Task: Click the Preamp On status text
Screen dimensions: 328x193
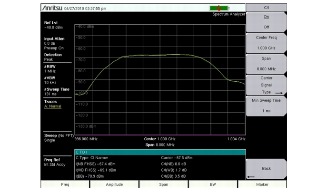Action: pyautogui.click(x=54, y=48)
